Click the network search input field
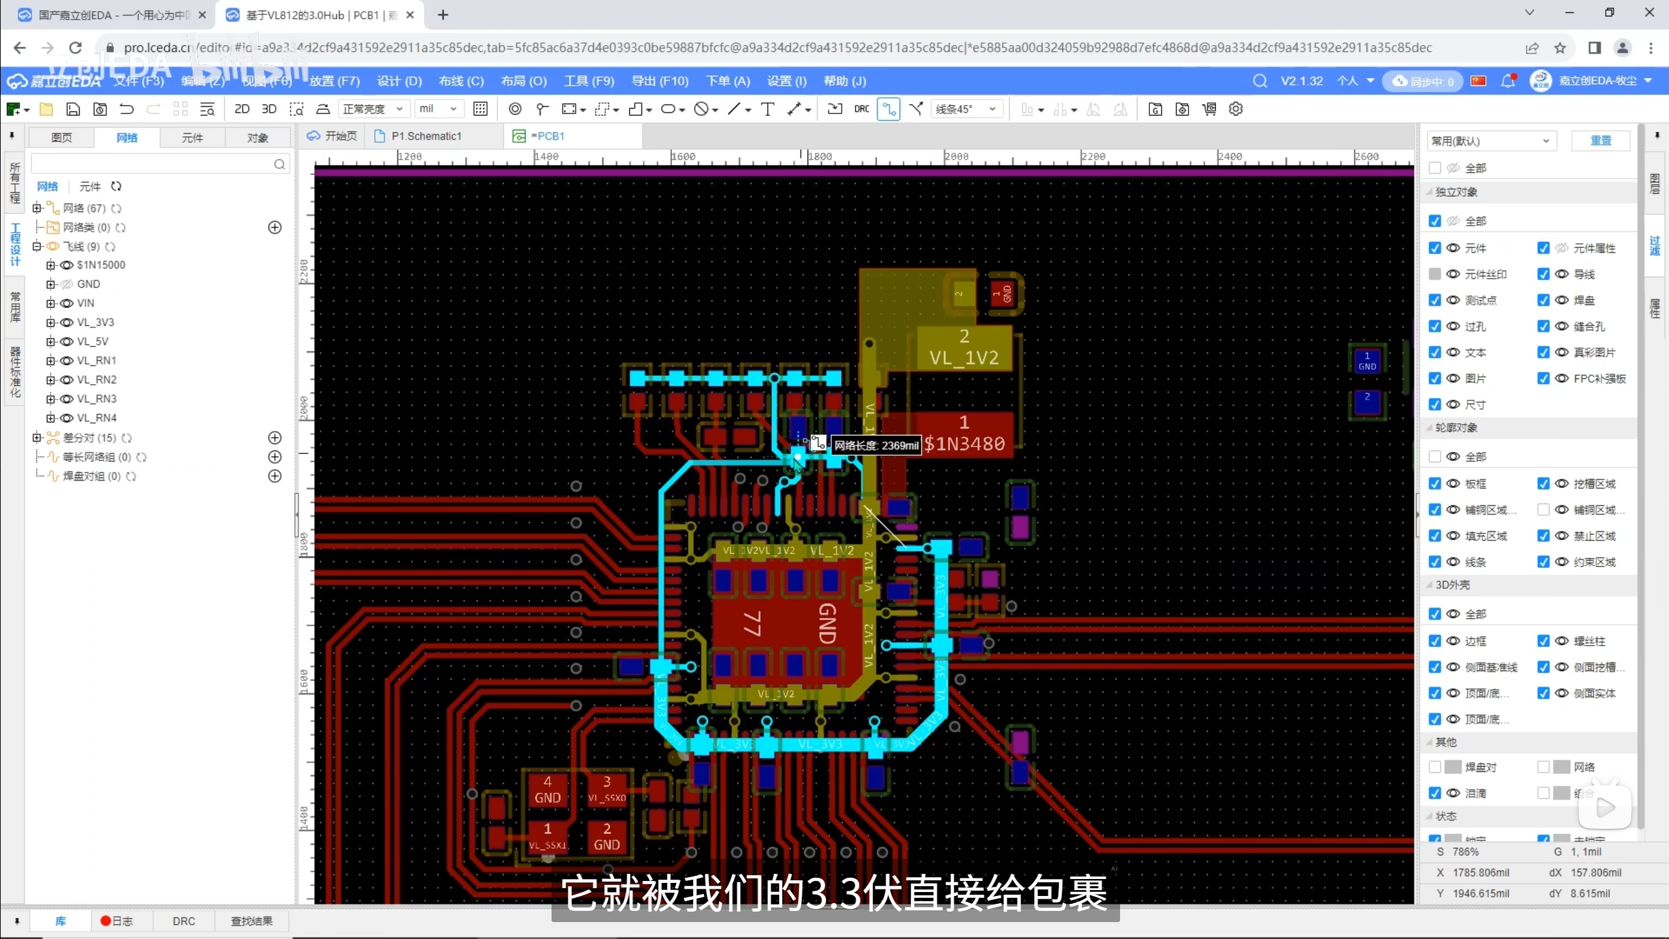The image size is (1669, 939). click(x=151, y=164)
